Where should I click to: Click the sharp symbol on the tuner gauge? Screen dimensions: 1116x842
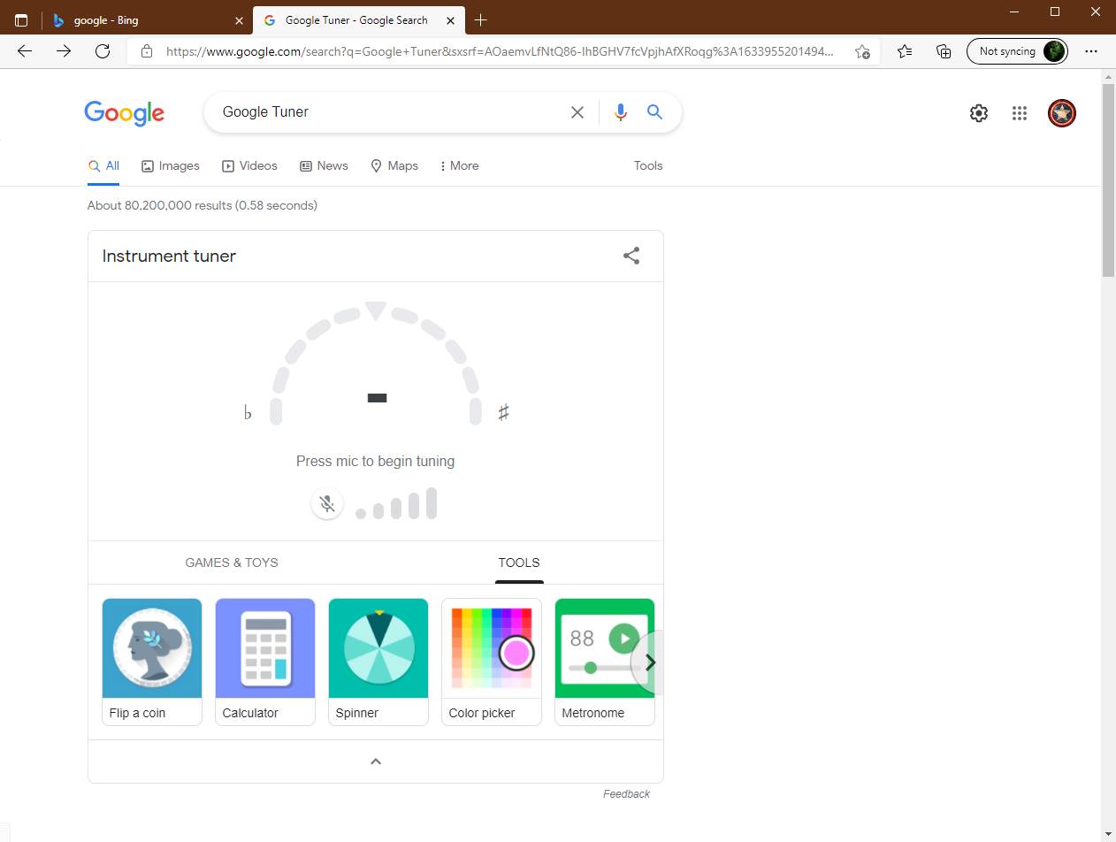[x=503, y=411]
